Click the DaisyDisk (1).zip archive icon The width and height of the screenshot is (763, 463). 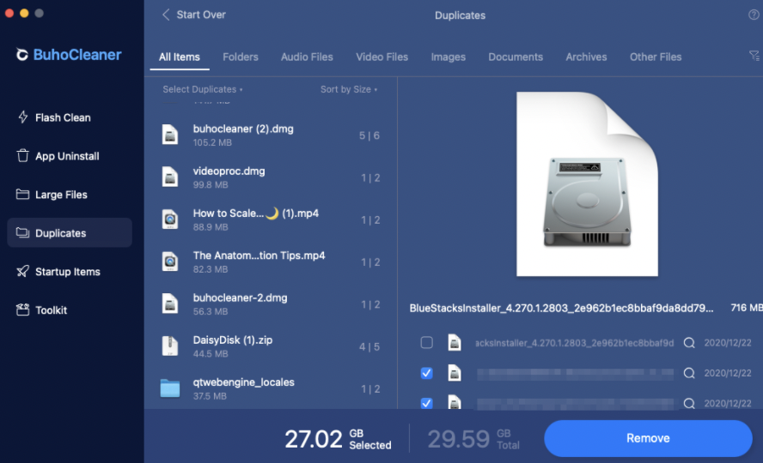170,346
